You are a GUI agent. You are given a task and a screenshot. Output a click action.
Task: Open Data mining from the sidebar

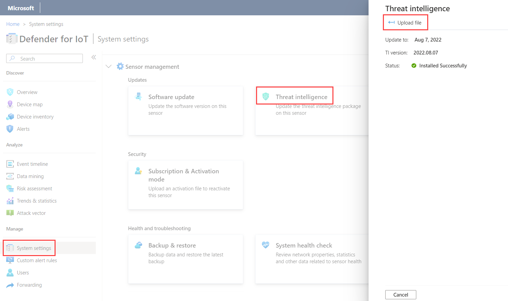pyautogui.click(x=30, y=176)
